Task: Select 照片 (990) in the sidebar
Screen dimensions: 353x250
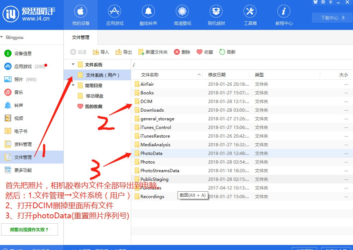Action: coord(32,79)
